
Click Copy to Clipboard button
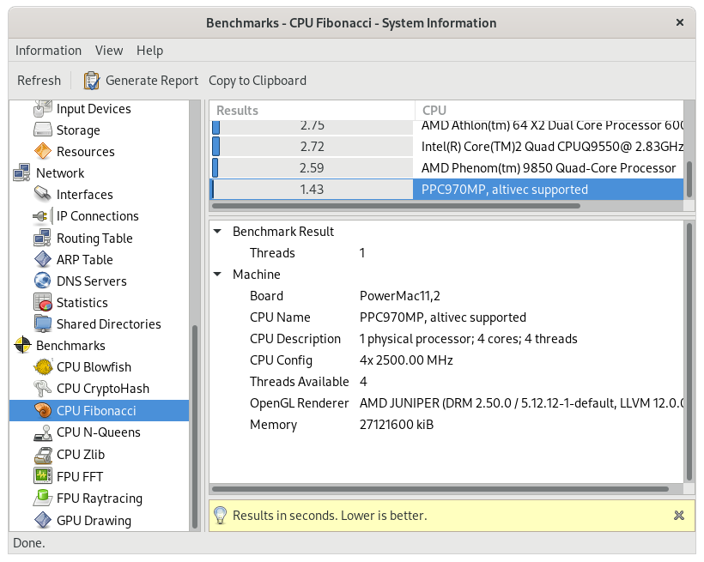[x=258, y=81]
